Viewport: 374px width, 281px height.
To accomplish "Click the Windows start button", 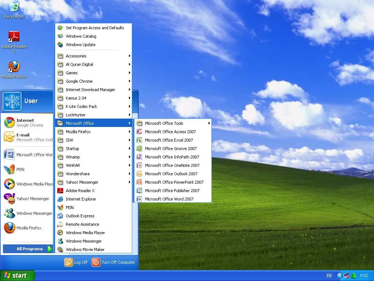I will click(x=18, y=276).
